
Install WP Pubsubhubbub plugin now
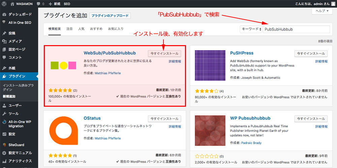coord(311,119)
